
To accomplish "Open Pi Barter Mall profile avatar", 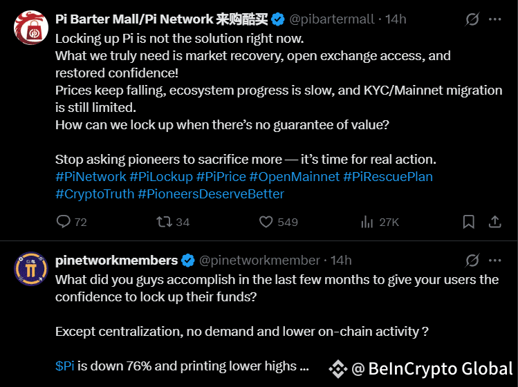I will (31, 28).
